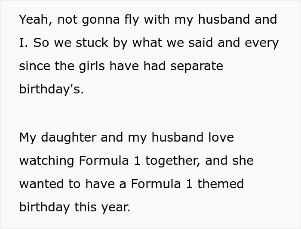Click the word "daughter" in second paragraph
Viewport: 301px width, 229px height.
coord(69,137)
